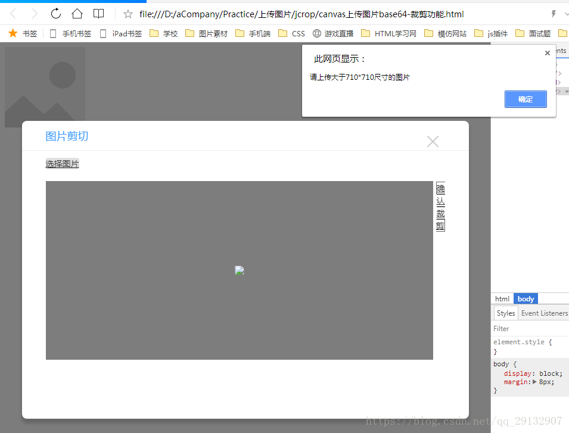The height and width of the screenshot is (433, 569).
Task: Select the body breadcrumb in DevTools
Action: tap(526, 298)
